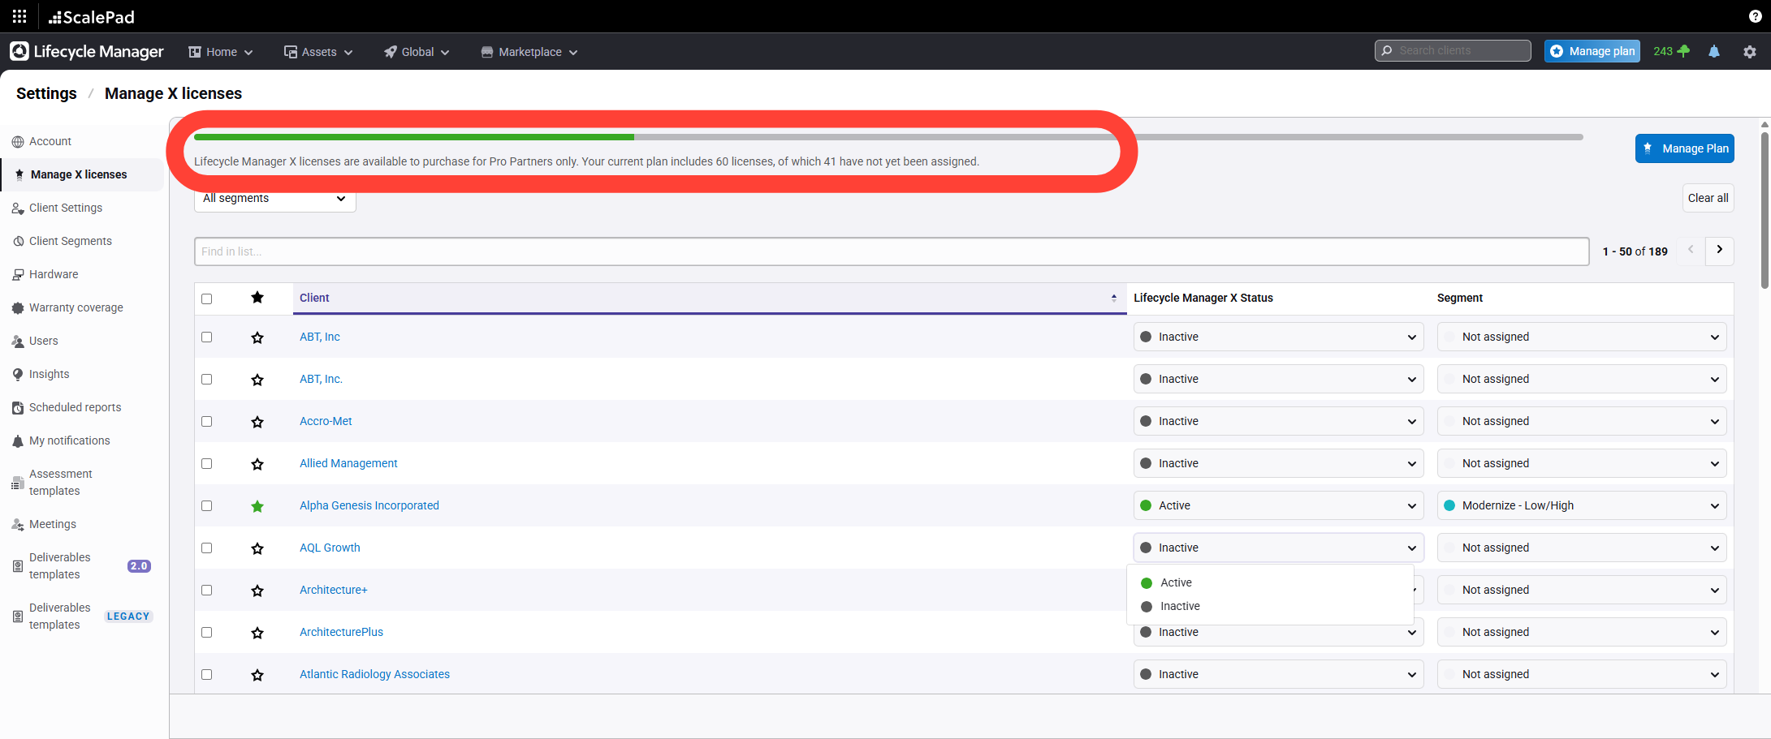This screenshot has width=1771, height=739.
Task: Open the settings gear icon
Action: (1749, 51)
